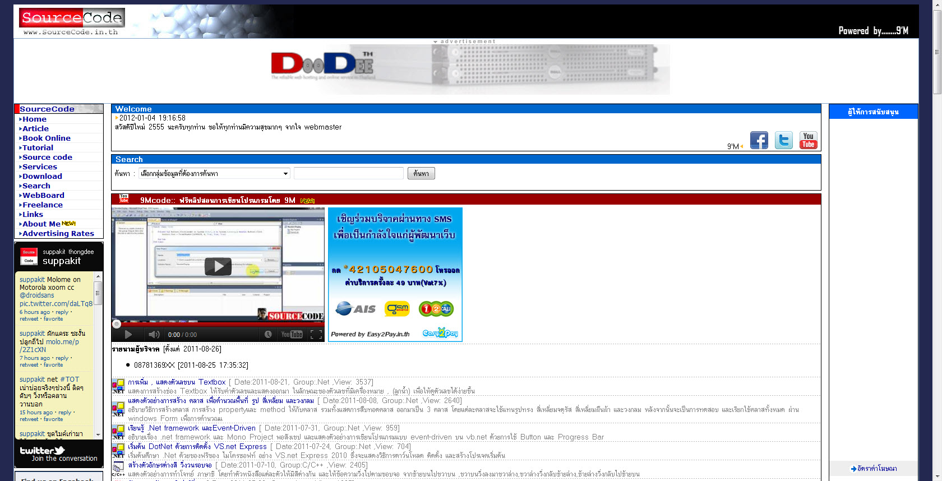This screenshot has width=942, height=481.
Task: Open the Twitter icon link
Action: [784, 140]
